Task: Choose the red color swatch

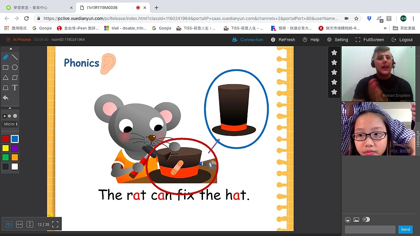Action: [6, 139]
